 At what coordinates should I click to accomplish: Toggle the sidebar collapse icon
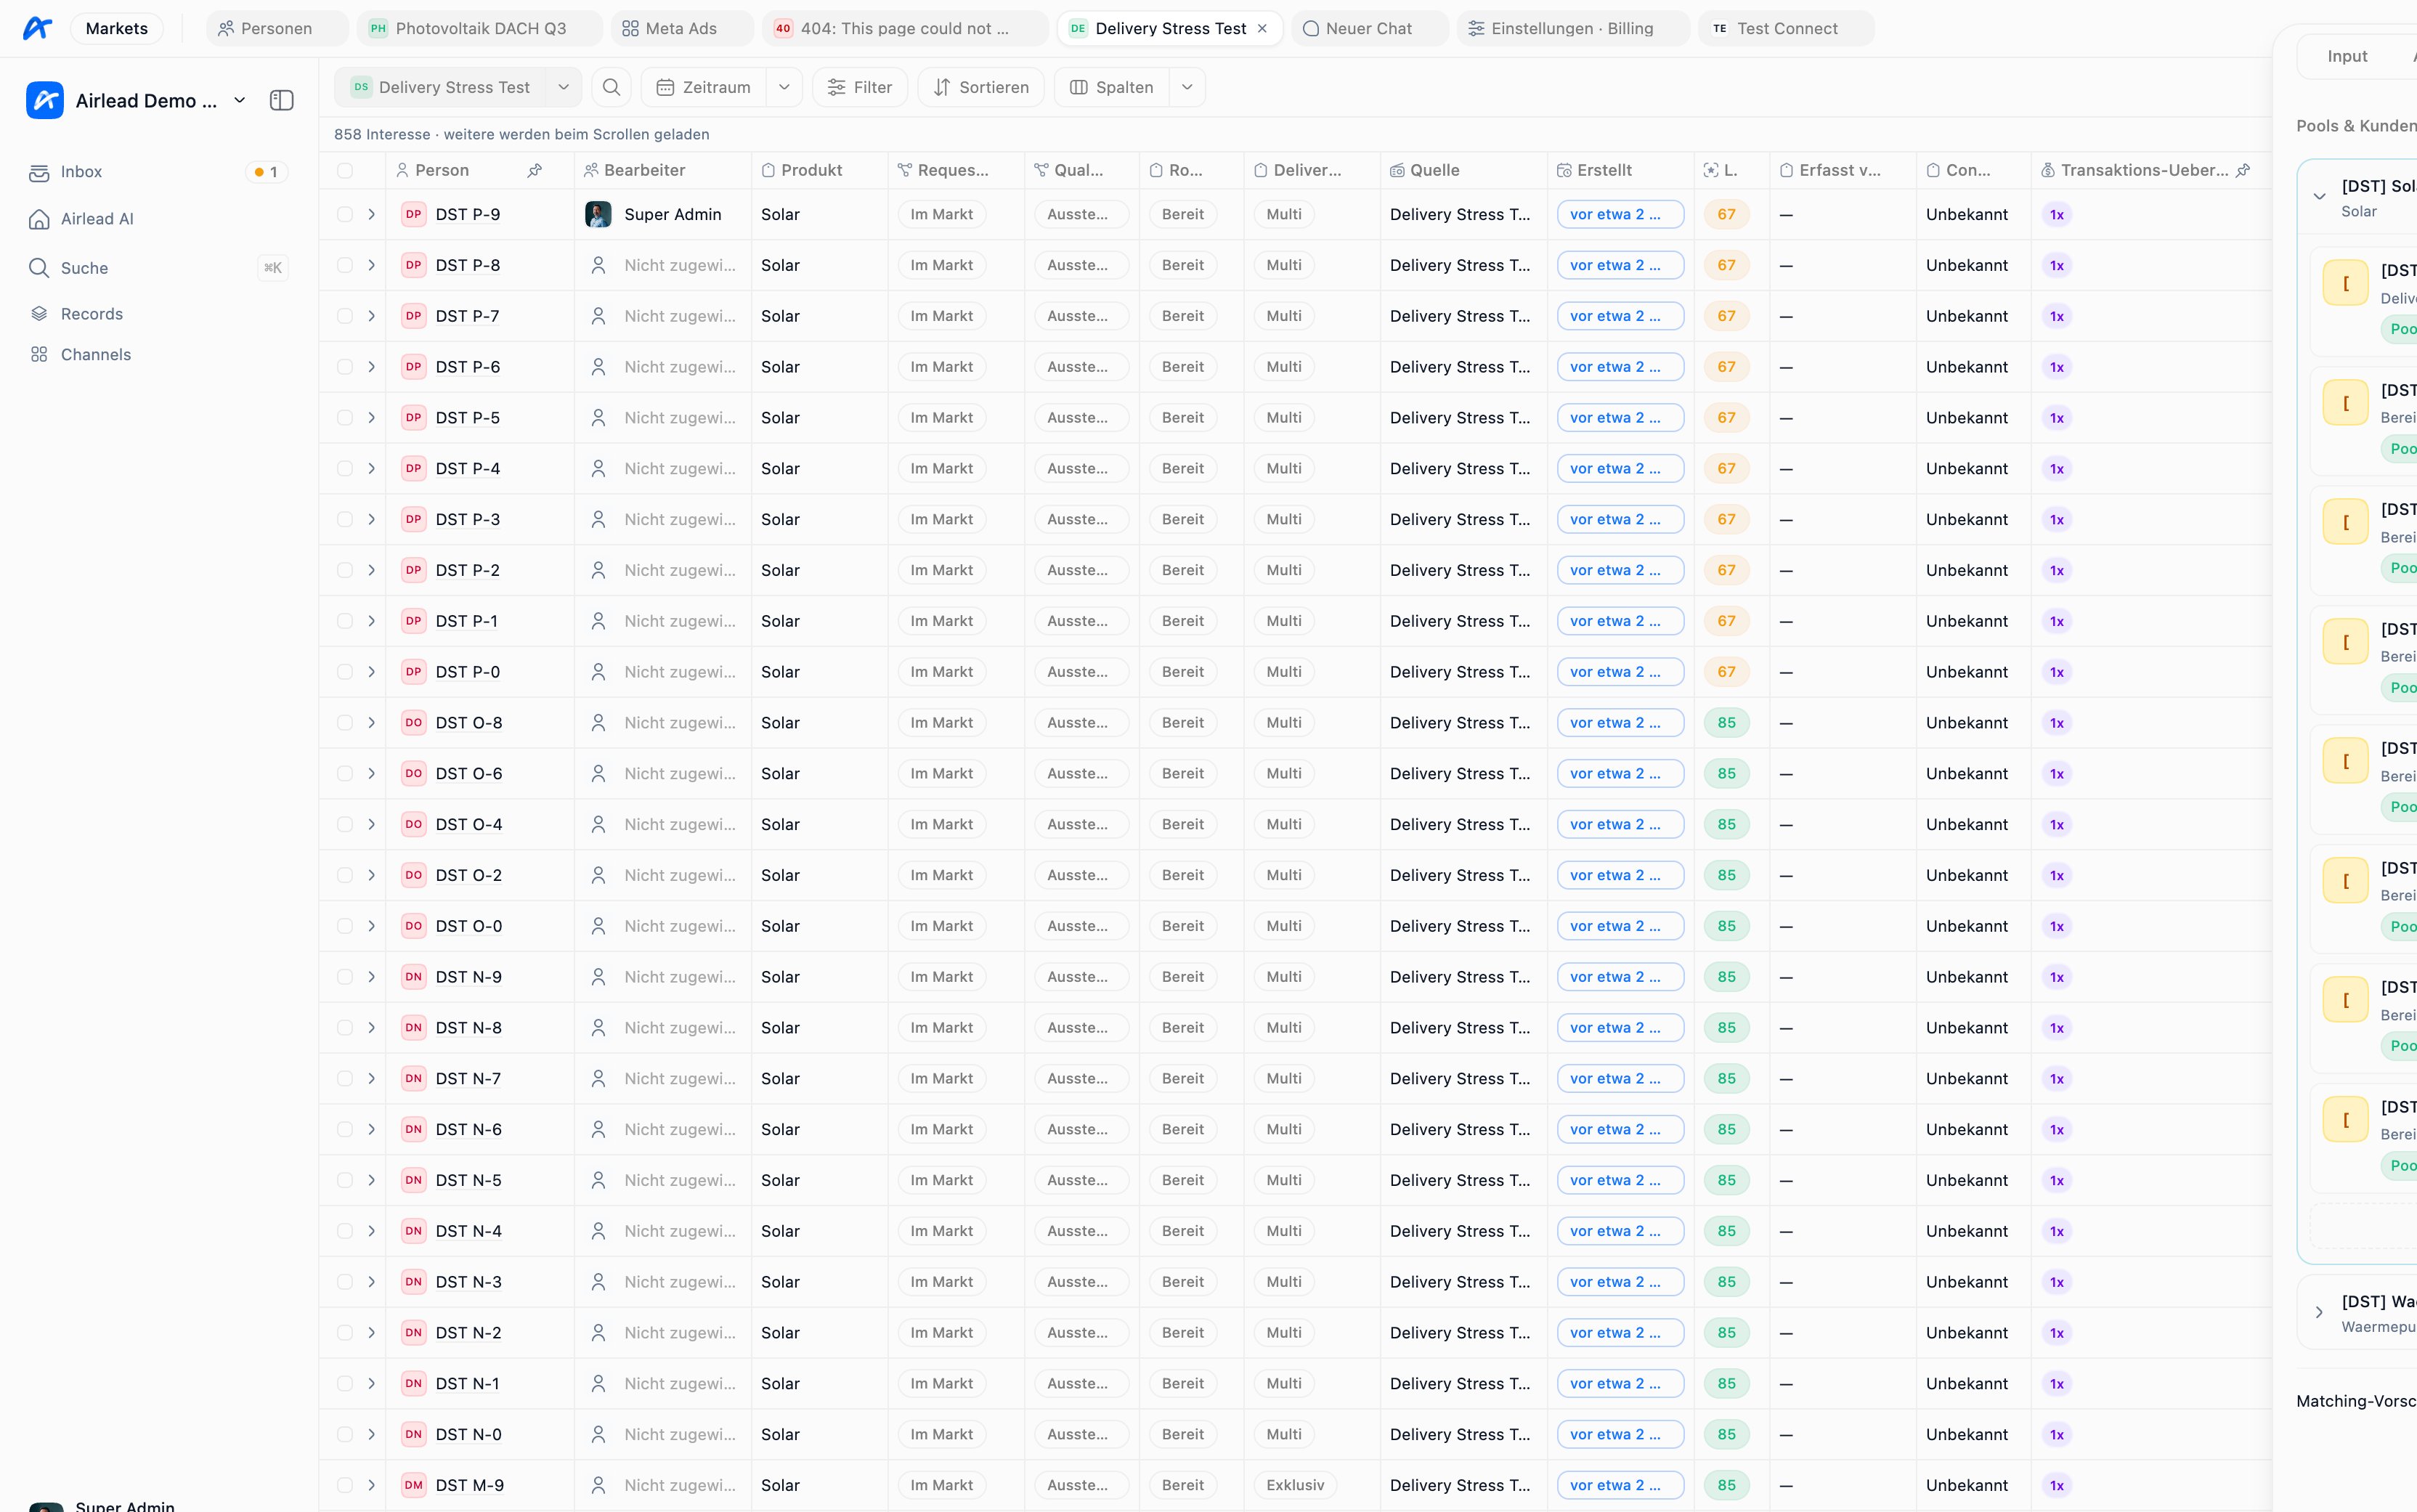[x=282, y=100]
